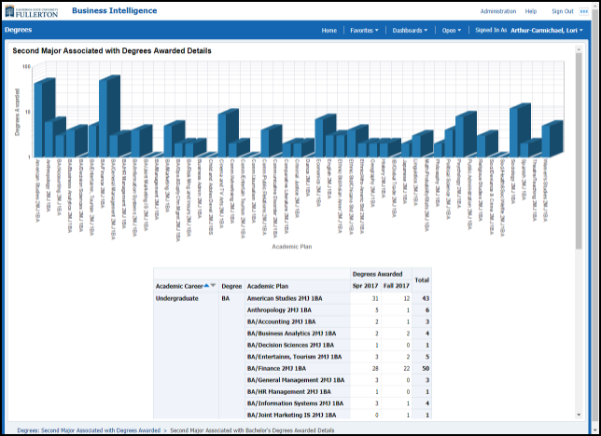Open the Dashboards dropdown menu
601x436 pixels.
(x=410, y=30)
